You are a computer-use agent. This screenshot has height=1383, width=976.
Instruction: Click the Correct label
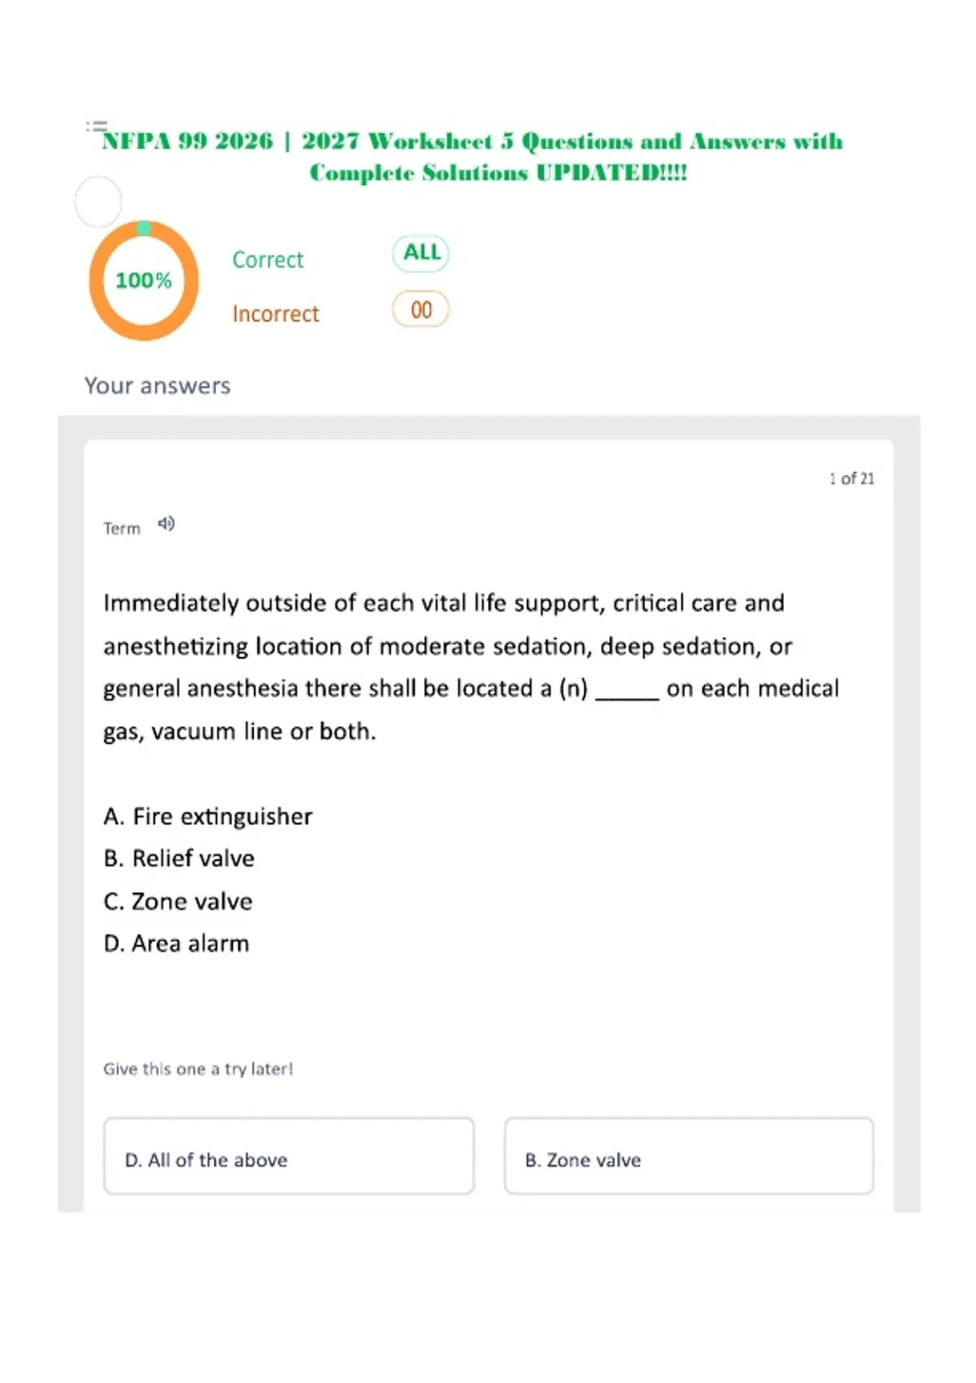[268, 260]
